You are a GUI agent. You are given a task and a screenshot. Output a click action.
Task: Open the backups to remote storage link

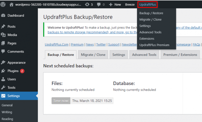click(x=92, y=32)
